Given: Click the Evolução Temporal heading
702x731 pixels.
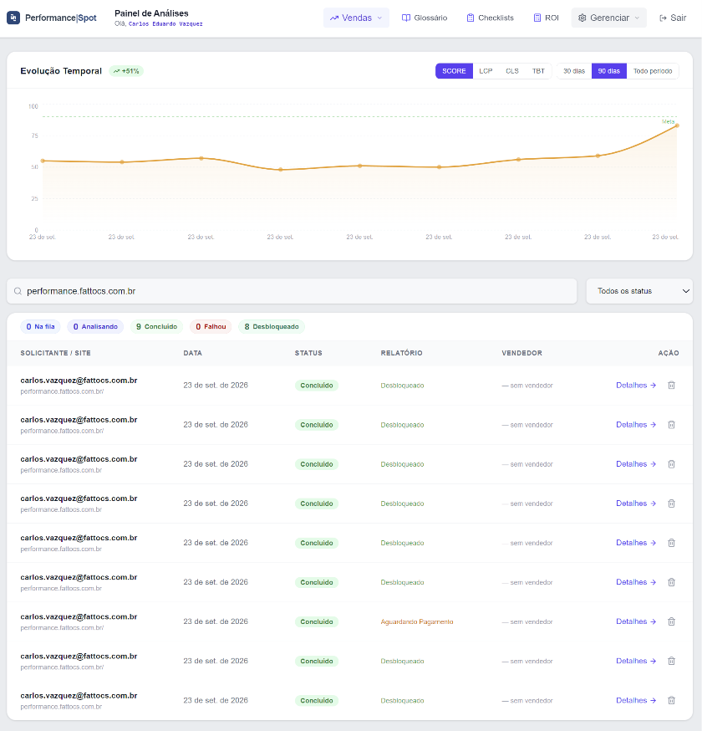Looking at the screenshot, I should pyautogui.click(x=61, y=71).
